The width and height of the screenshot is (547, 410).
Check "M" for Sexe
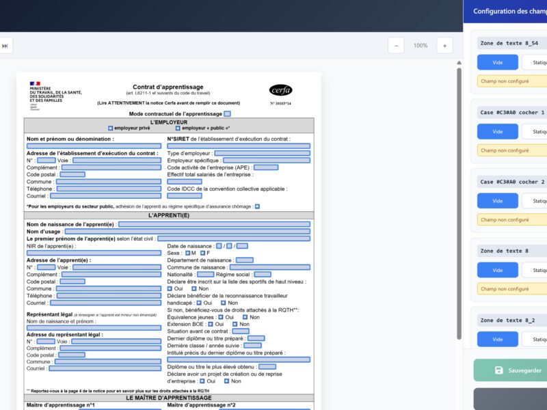[187, 251]
